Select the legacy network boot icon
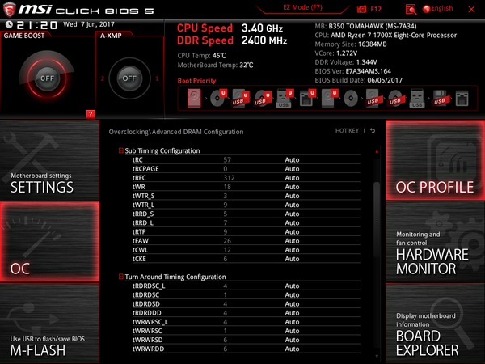The height and width of the screenshot is (364, 485). tap(462, 99)
